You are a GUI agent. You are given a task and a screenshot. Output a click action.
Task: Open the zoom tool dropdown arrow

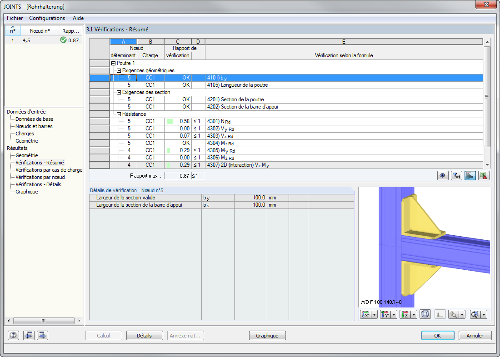coord(462,315)
